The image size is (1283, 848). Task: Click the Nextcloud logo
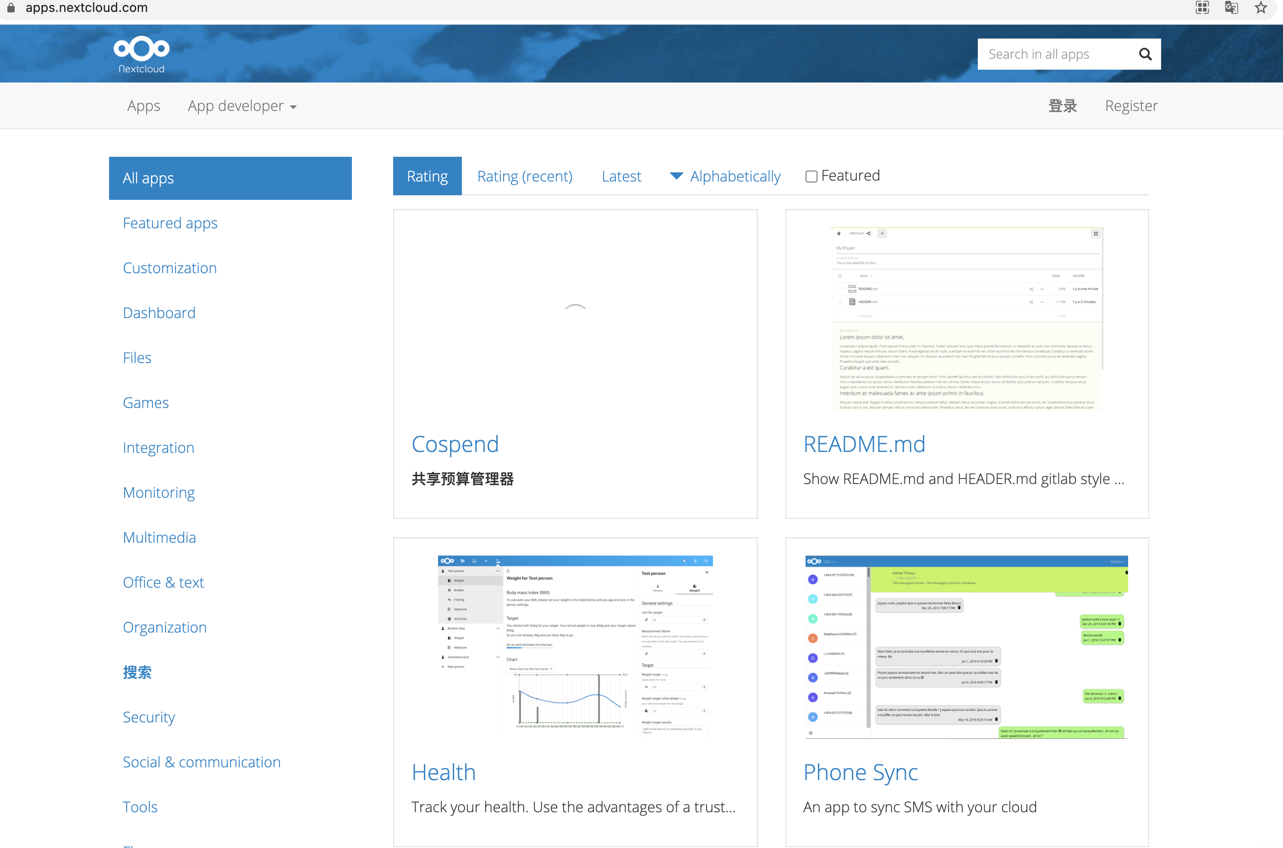click(142, 54)
